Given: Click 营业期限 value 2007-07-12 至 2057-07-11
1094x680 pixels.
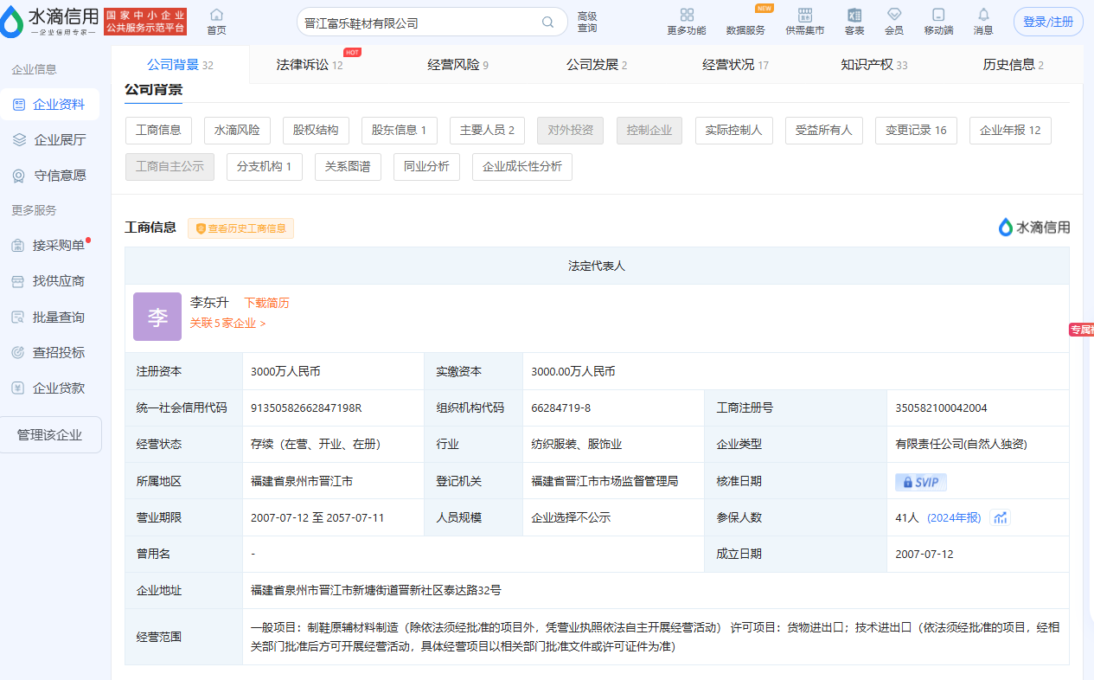Looking at the screenshot, I should pos(317,517).
